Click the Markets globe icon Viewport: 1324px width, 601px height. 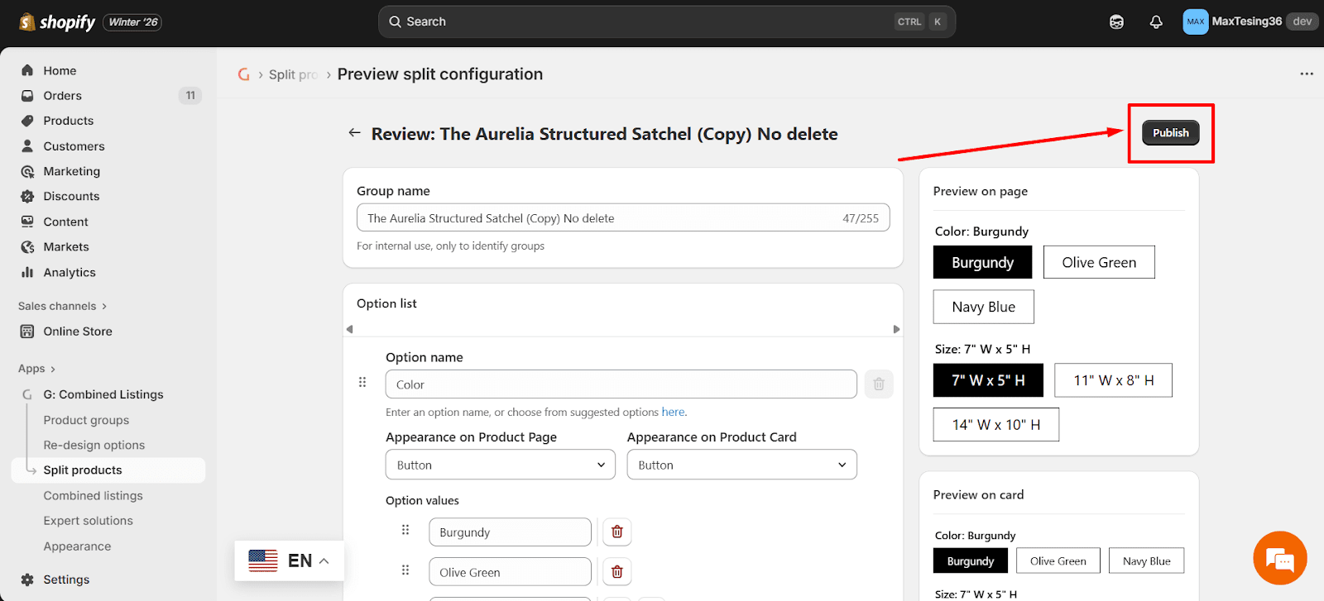(x=27, y=246)
